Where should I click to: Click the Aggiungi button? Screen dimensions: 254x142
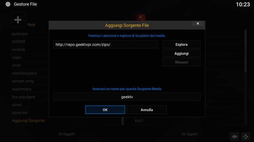click(x=181, y=53)
